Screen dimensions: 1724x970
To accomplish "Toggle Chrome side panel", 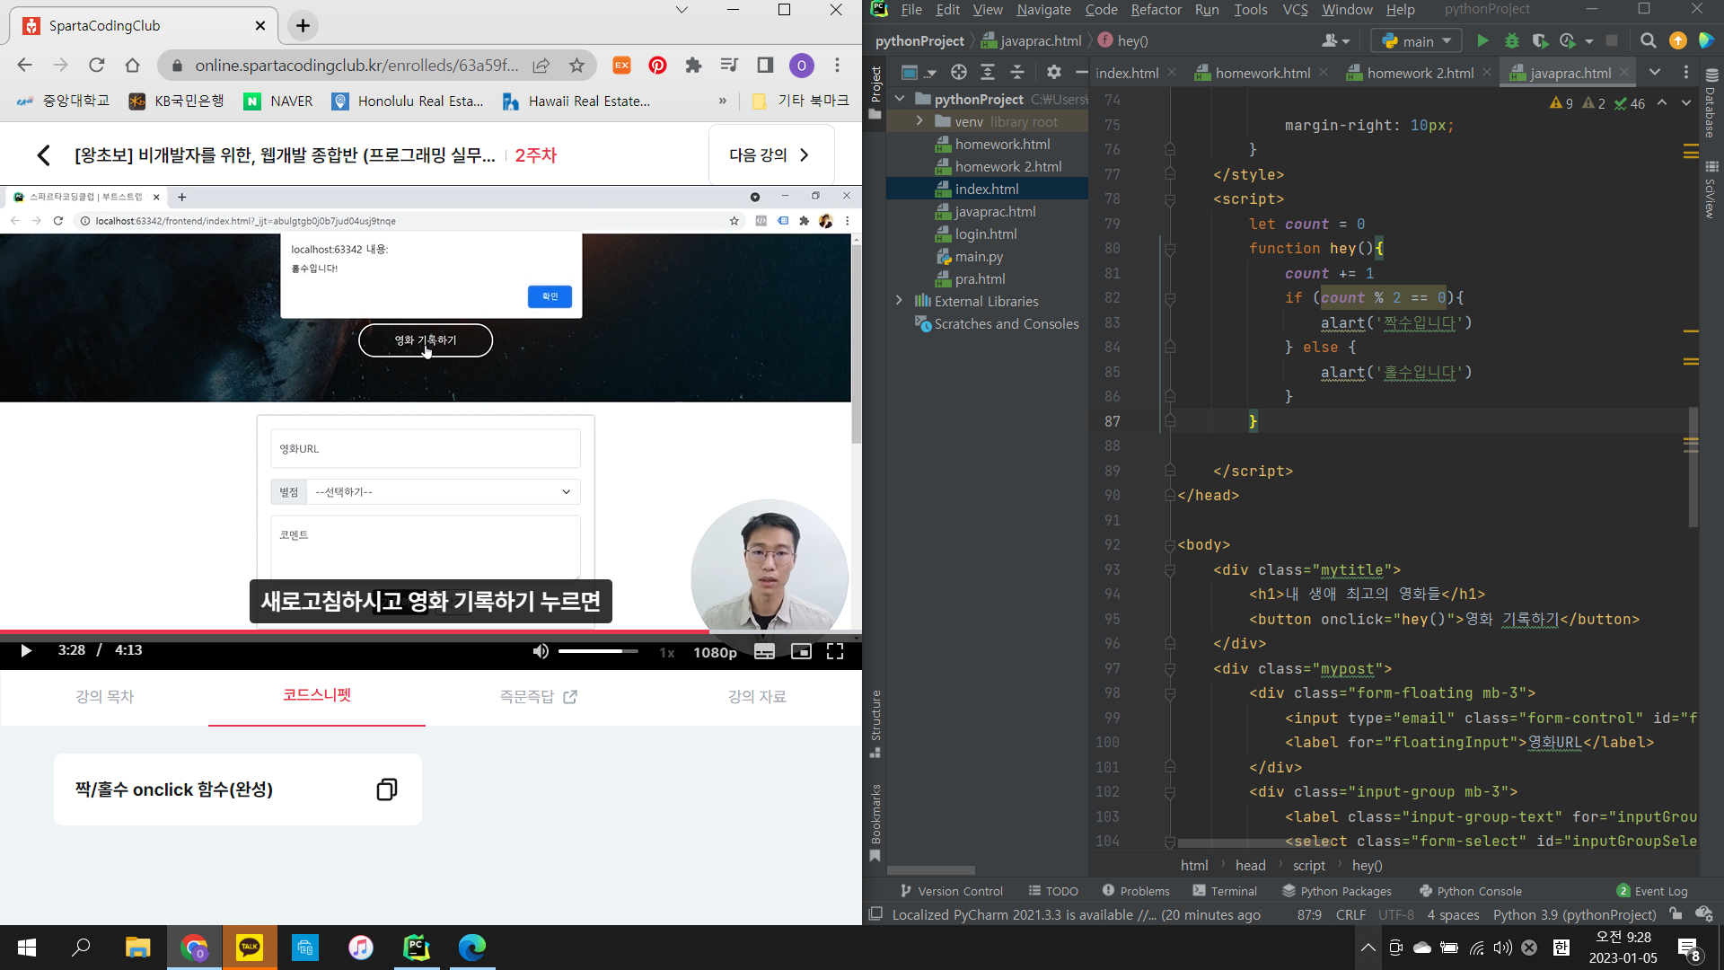I will point(765,66).
